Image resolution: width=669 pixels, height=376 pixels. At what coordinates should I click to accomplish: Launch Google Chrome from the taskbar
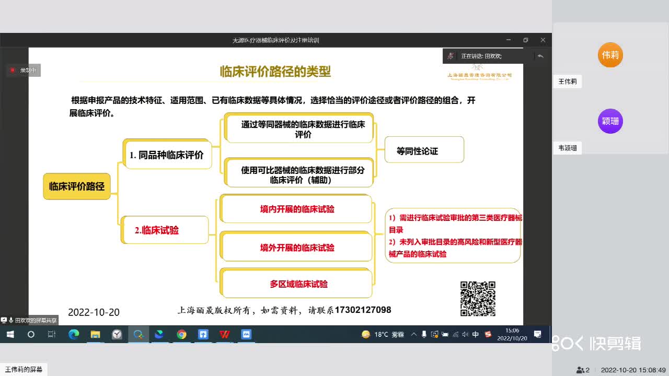pyautogui.click(x=181, y=334)
